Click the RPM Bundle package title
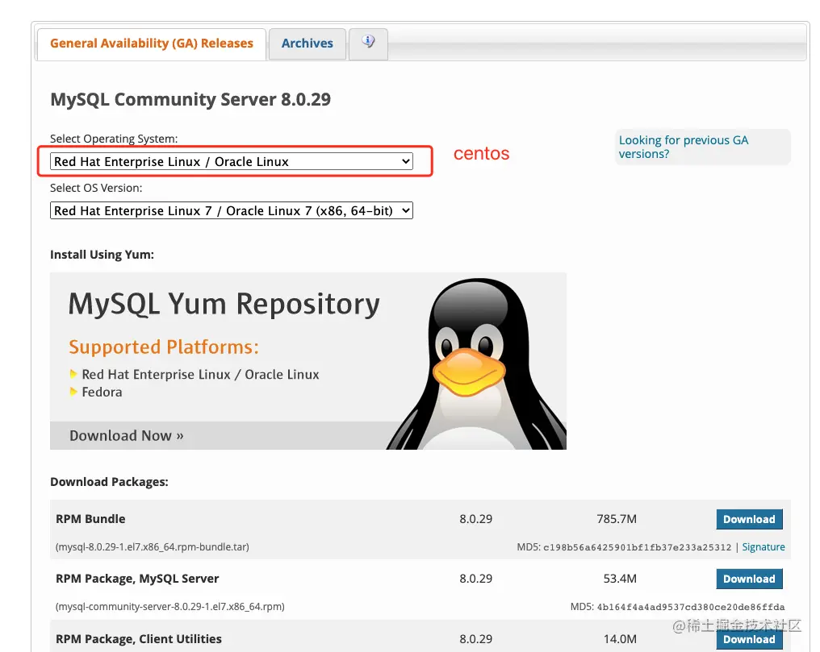820x652 pixels. (90, 519)
